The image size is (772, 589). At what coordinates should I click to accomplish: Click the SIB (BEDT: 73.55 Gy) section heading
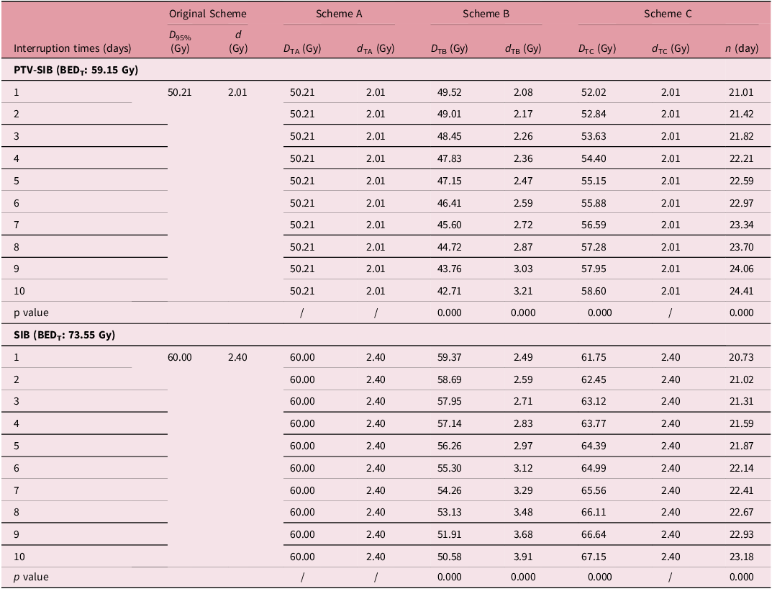pos(64,336)
